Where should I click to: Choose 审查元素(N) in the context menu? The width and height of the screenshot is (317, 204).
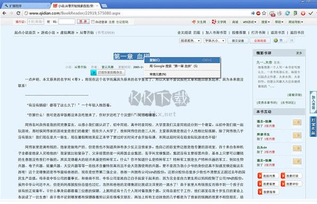(182, 74)
